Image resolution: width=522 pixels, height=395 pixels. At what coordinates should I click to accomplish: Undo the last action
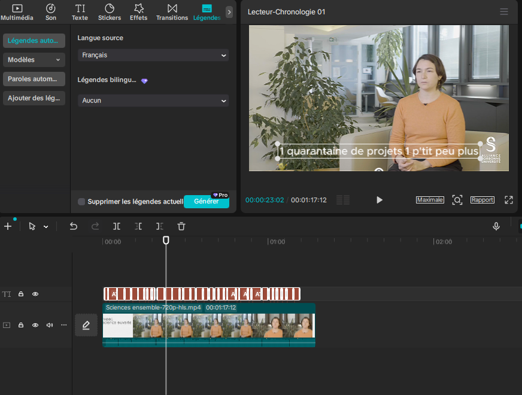pos(74,226)
